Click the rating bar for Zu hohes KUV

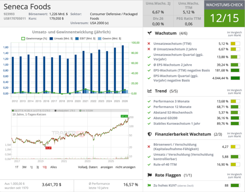[235, 185]
